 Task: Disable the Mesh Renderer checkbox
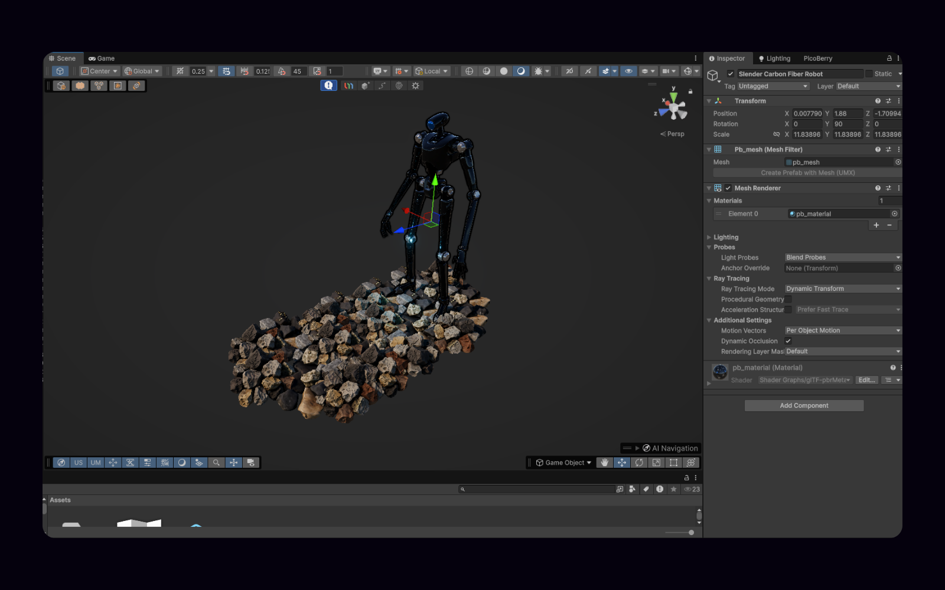[728, 188]
